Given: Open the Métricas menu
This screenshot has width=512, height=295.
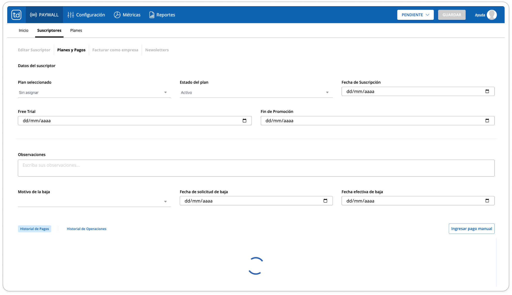Looking at the screenshot, I should (127, 15).
